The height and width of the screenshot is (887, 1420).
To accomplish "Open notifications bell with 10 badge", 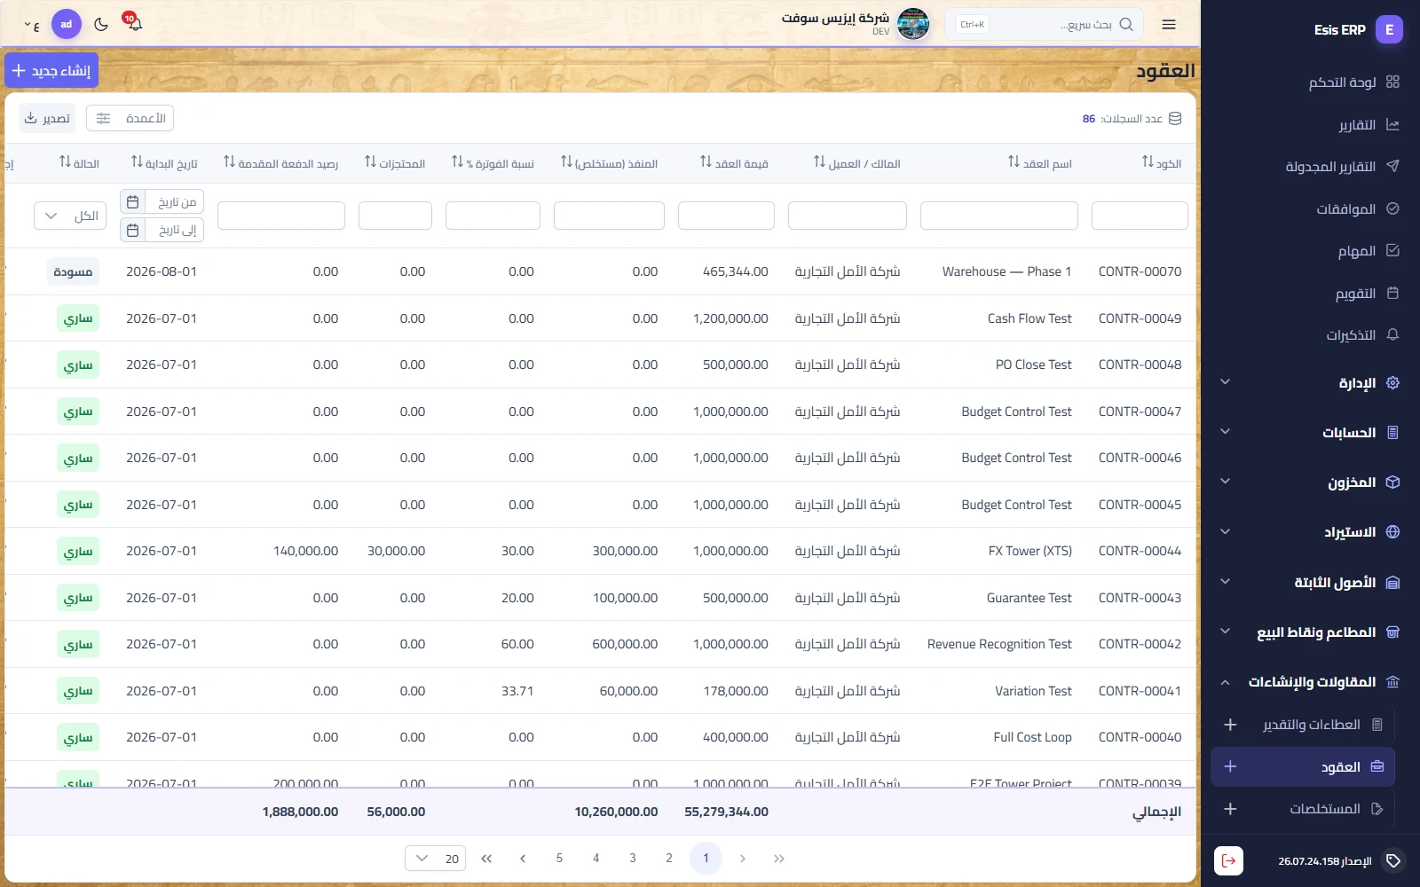I will [x=133, y=23].
